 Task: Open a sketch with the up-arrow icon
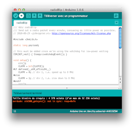34,16
